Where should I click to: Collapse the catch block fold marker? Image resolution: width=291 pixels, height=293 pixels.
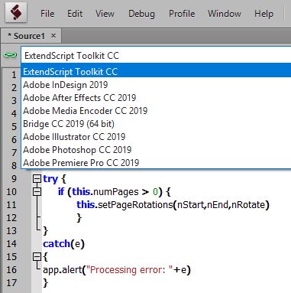tap(37, 257)
